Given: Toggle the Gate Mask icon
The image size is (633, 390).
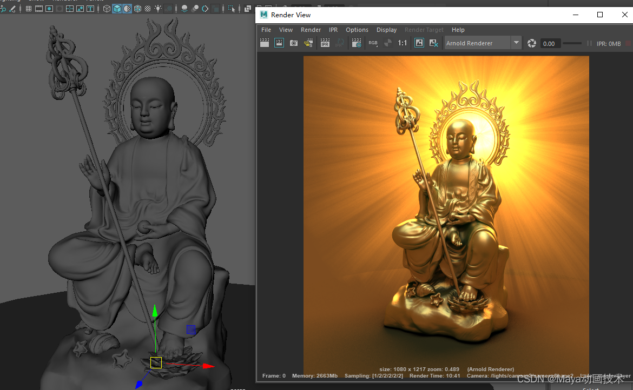Looking at the screenshot, I should [x=60, y=9].
